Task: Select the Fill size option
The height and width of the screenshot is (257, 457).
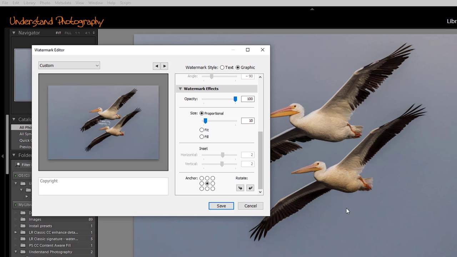Action: (202, 137)
